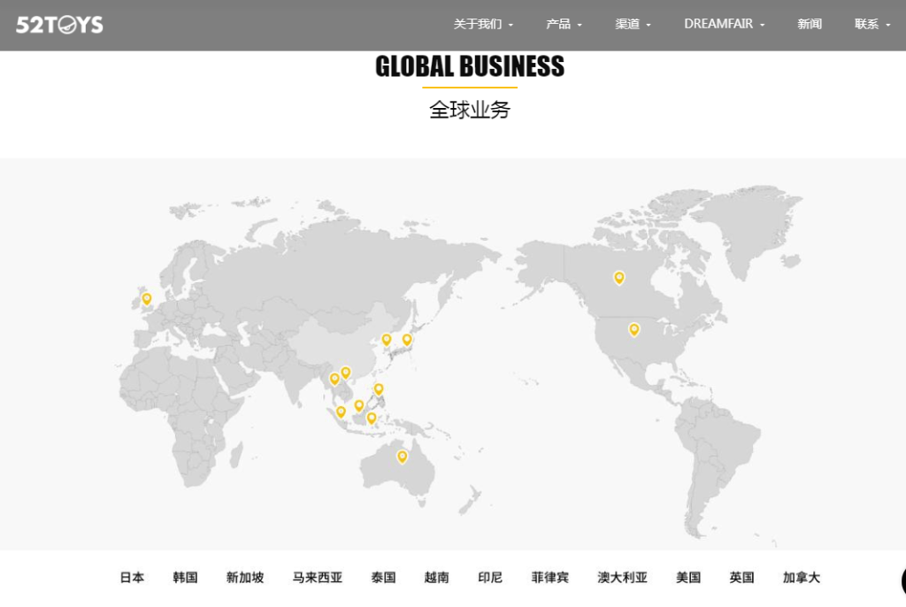Click the 全球业务 subtitle text
This screenshot has height=607, width=906.
470,110
